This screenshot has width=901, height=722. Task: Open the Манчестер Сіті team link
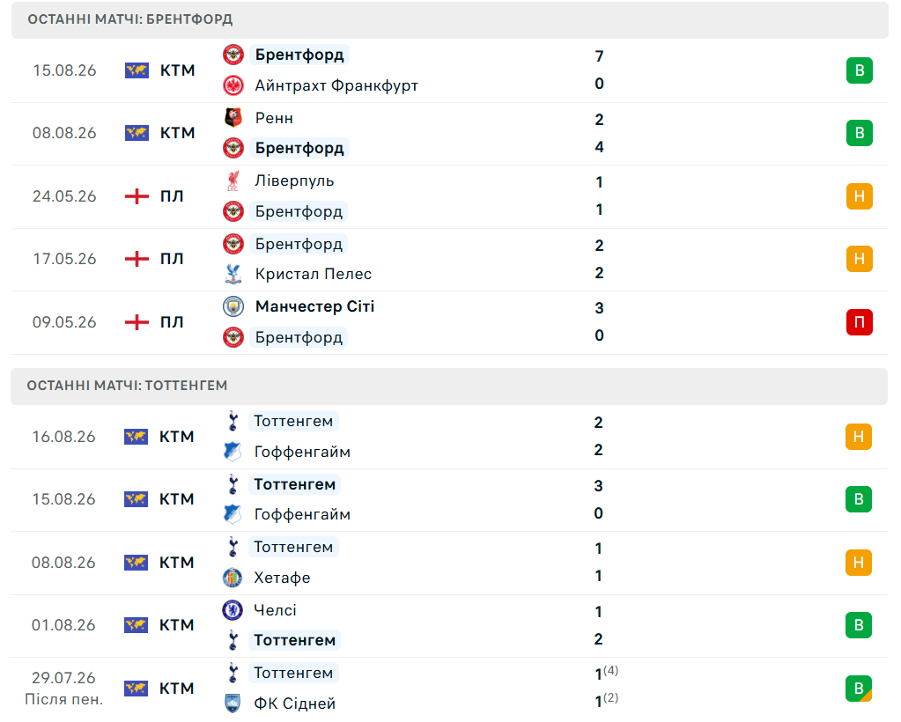pos(315,306)
